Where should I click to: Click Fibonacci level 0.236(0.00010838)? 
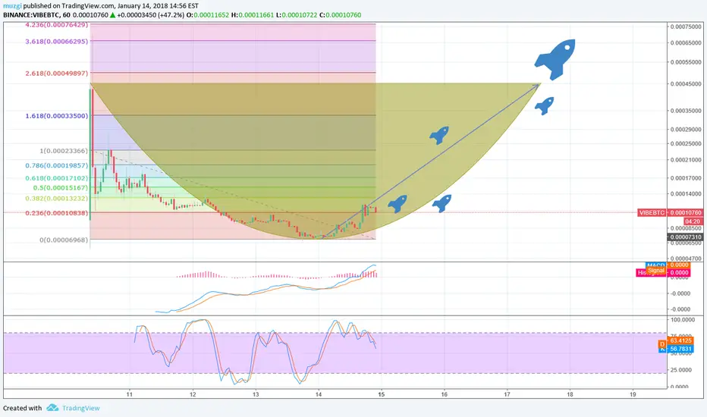pos(56,213)
